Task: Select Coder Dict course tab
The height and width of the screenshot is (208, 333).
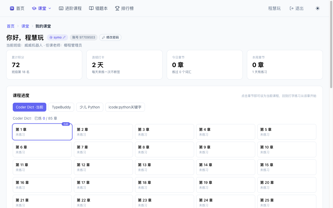Action: [x=29, y=107]
